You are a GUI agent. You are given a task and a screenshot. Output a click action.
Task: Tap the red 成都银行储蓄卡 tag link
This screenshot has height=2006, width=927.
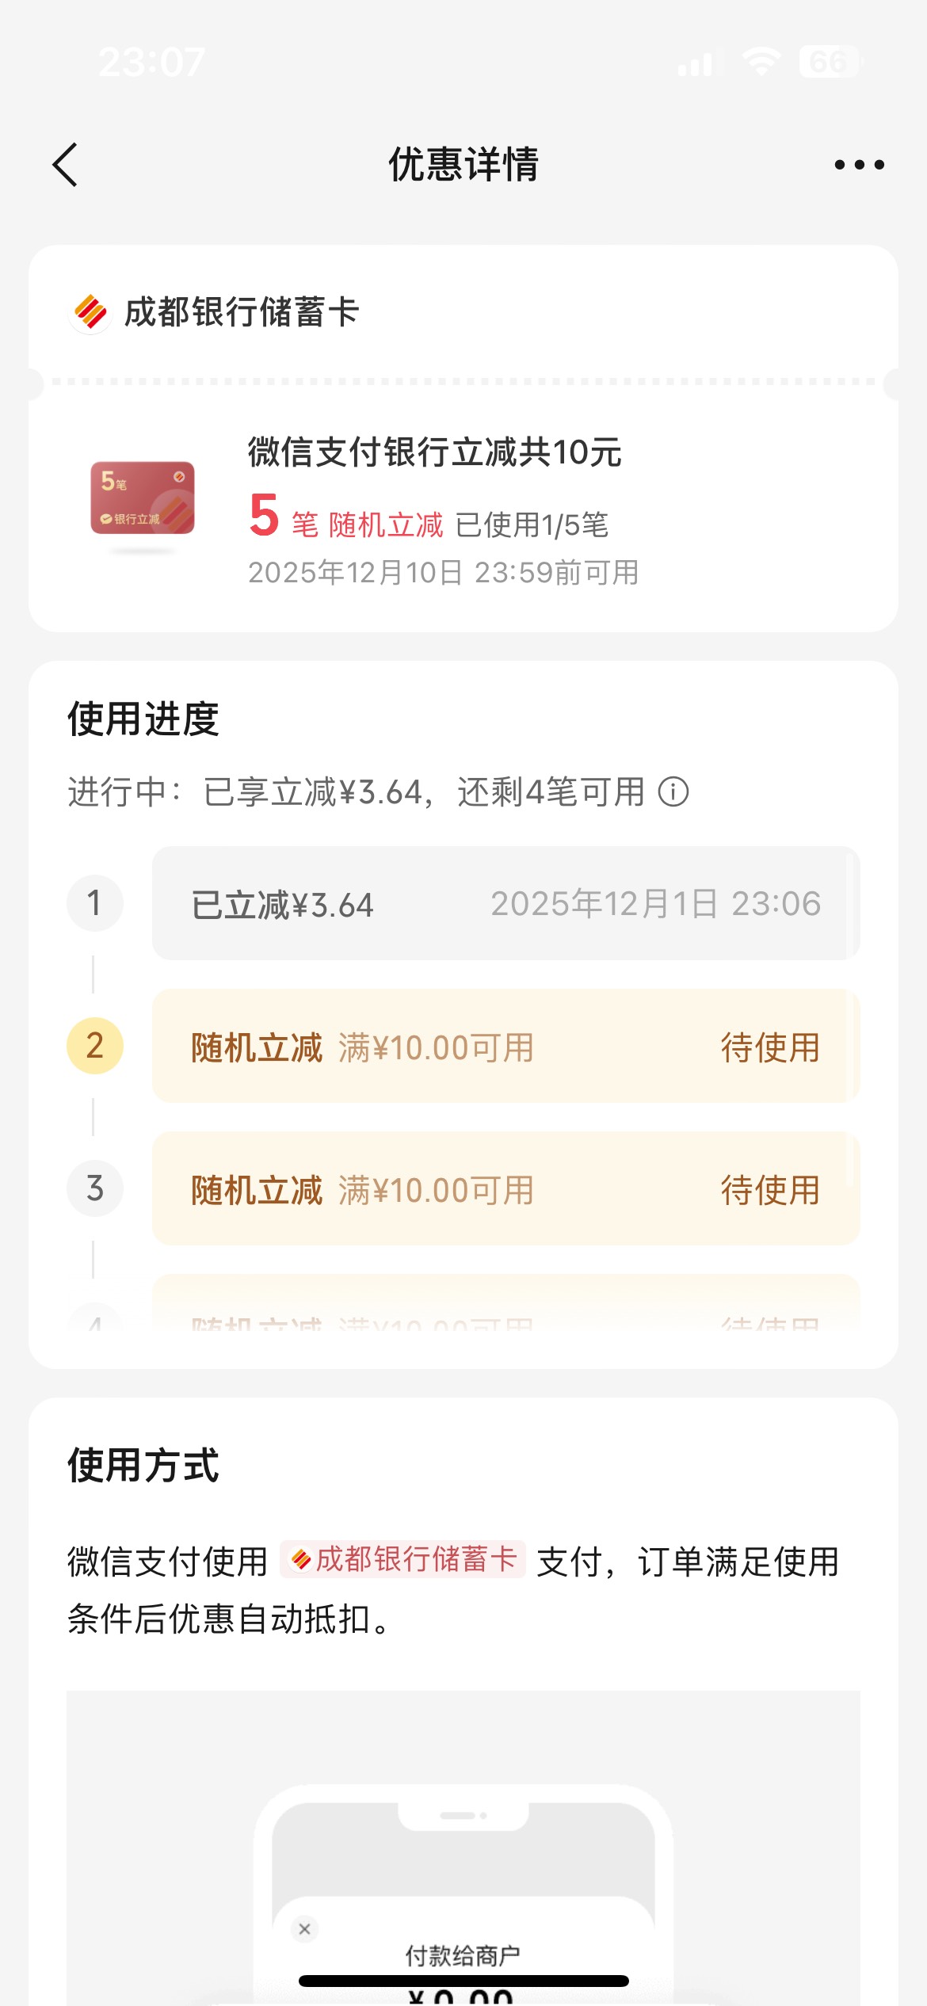[x=403, y=1559]
